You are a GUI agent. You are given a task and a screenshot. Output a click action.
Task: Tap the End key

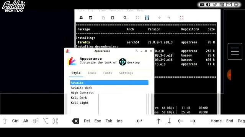click(x=230, y=121)
